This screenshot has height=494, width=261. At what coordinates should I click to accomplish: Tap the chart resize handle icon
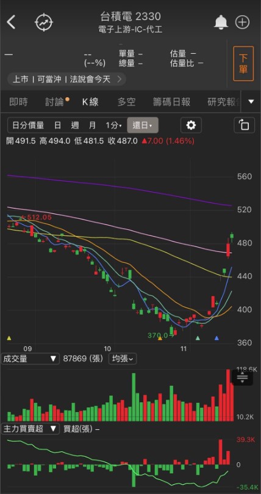(242, 377)
